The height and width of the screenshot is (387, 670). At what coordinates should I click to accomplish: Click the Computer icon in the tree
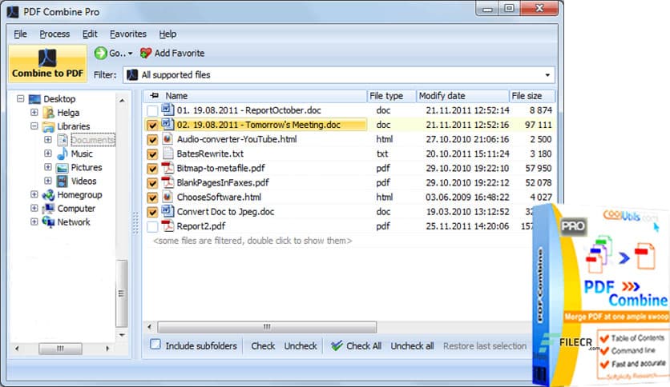pos(49,209)
